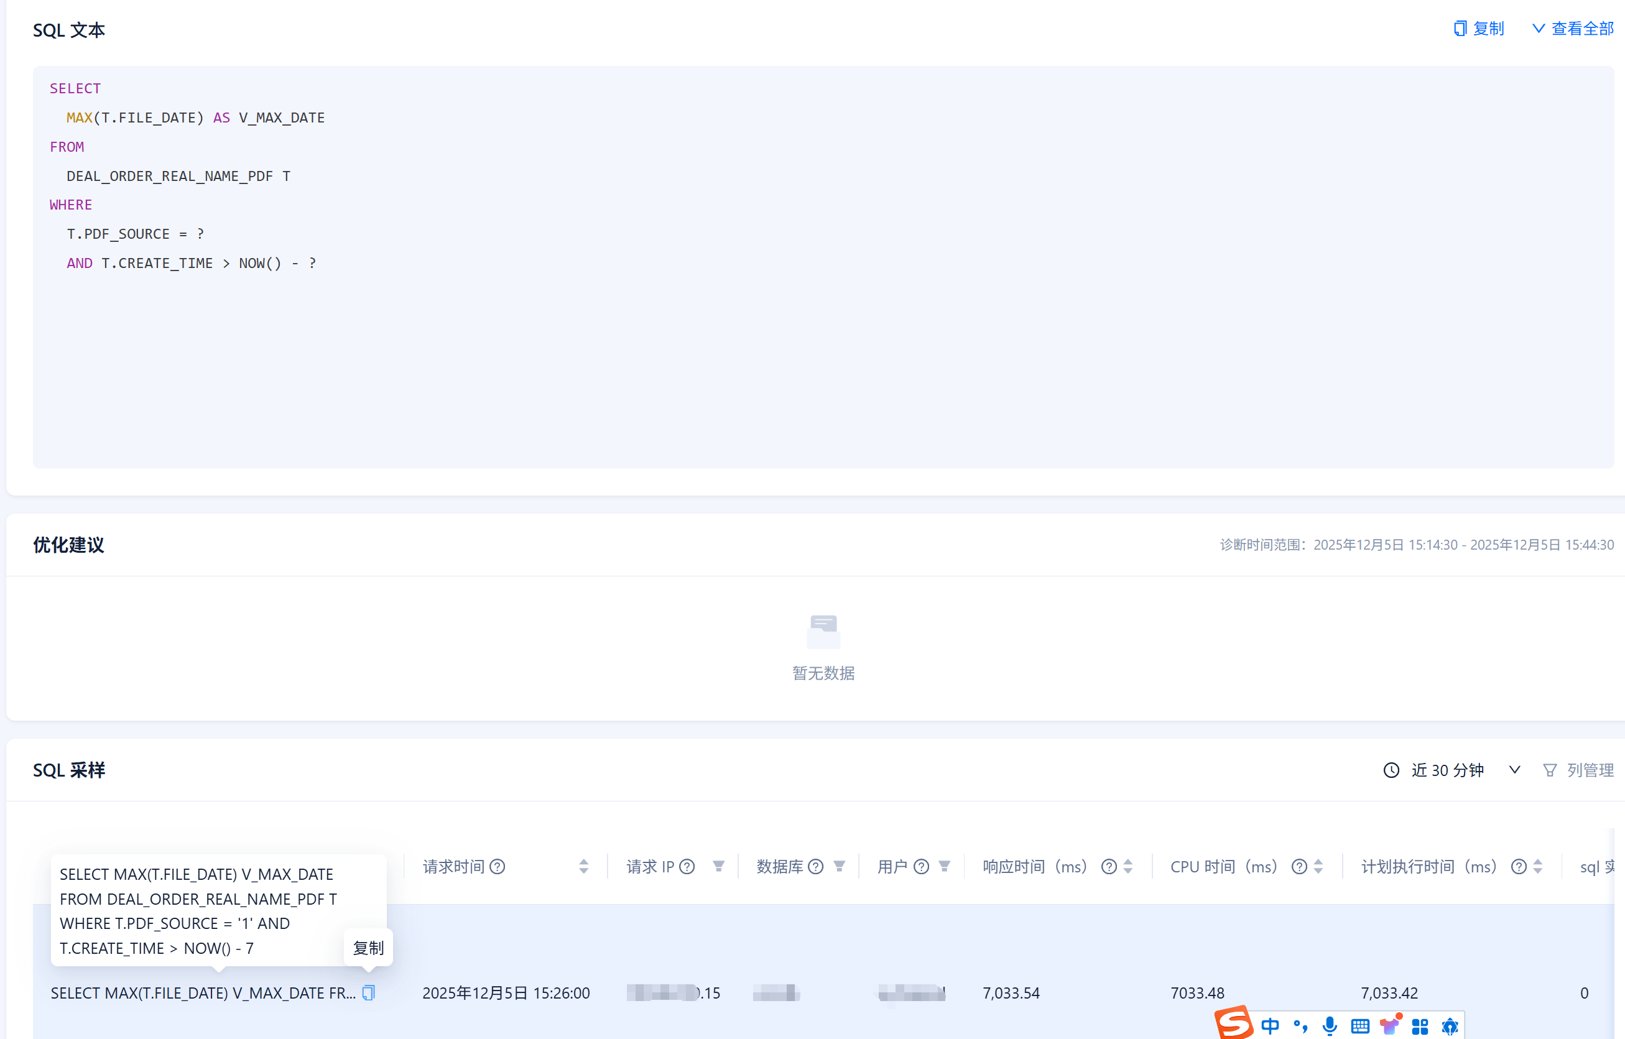Viewport: 1625px width, 1039px height.
Task: Sort by 响应时间 (ms) column
Action: point(1127,866)
